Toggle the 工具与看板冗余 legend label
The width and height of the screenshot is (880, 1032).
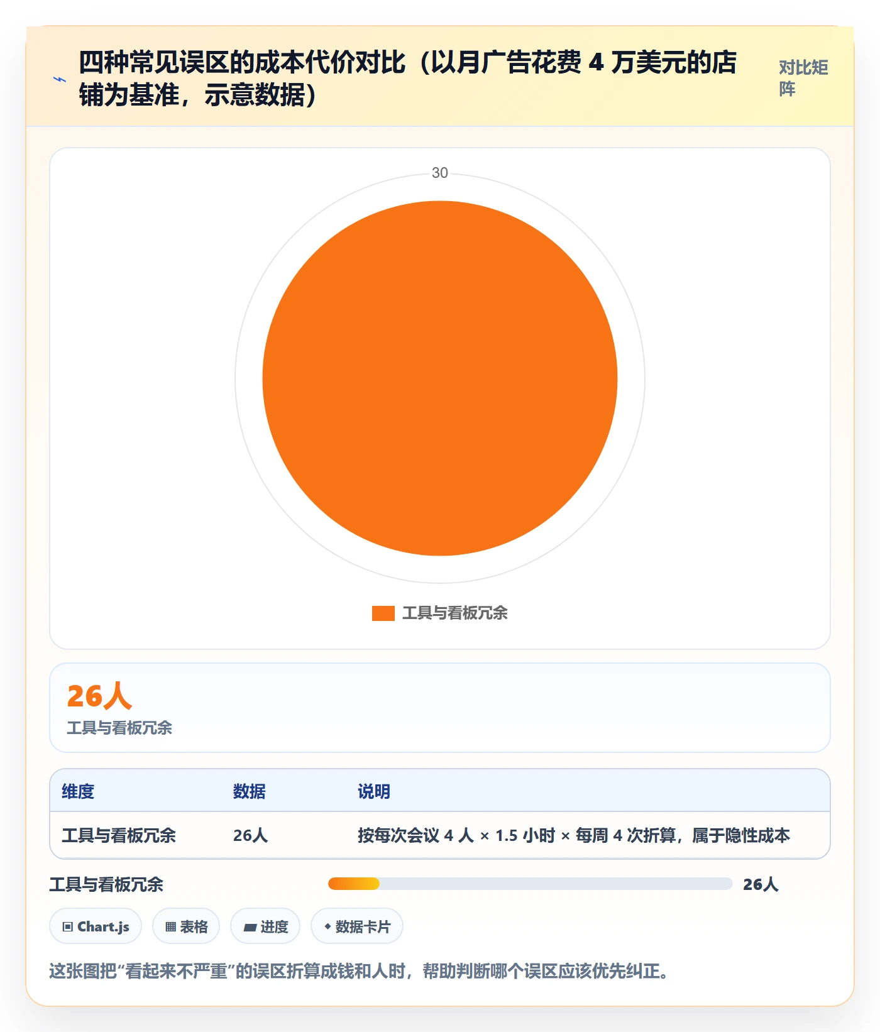(455, 613)
